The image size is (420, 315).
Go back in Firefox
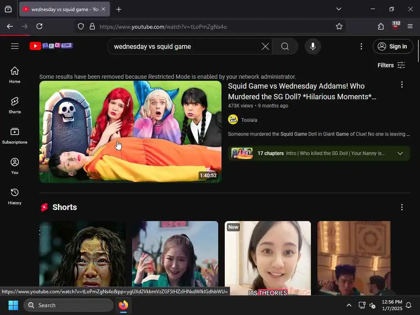[x=10, y=26]
